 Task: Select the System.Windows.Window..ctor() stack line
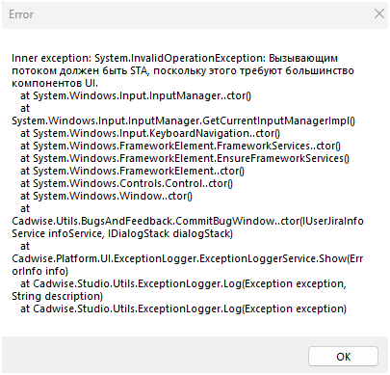pyautogui.click(x=106, y=196)
